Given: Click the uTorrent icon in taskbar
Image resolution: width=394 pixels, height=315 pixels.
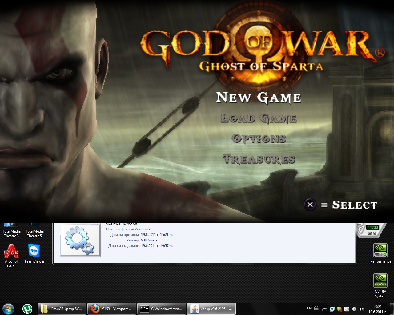Looking at the screenshot, I should [27, 309].
